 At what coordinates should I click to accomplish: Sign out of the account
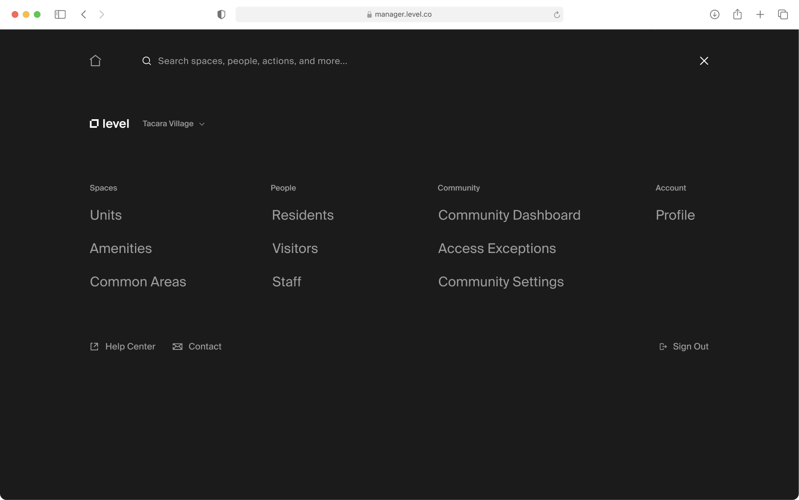684,346
